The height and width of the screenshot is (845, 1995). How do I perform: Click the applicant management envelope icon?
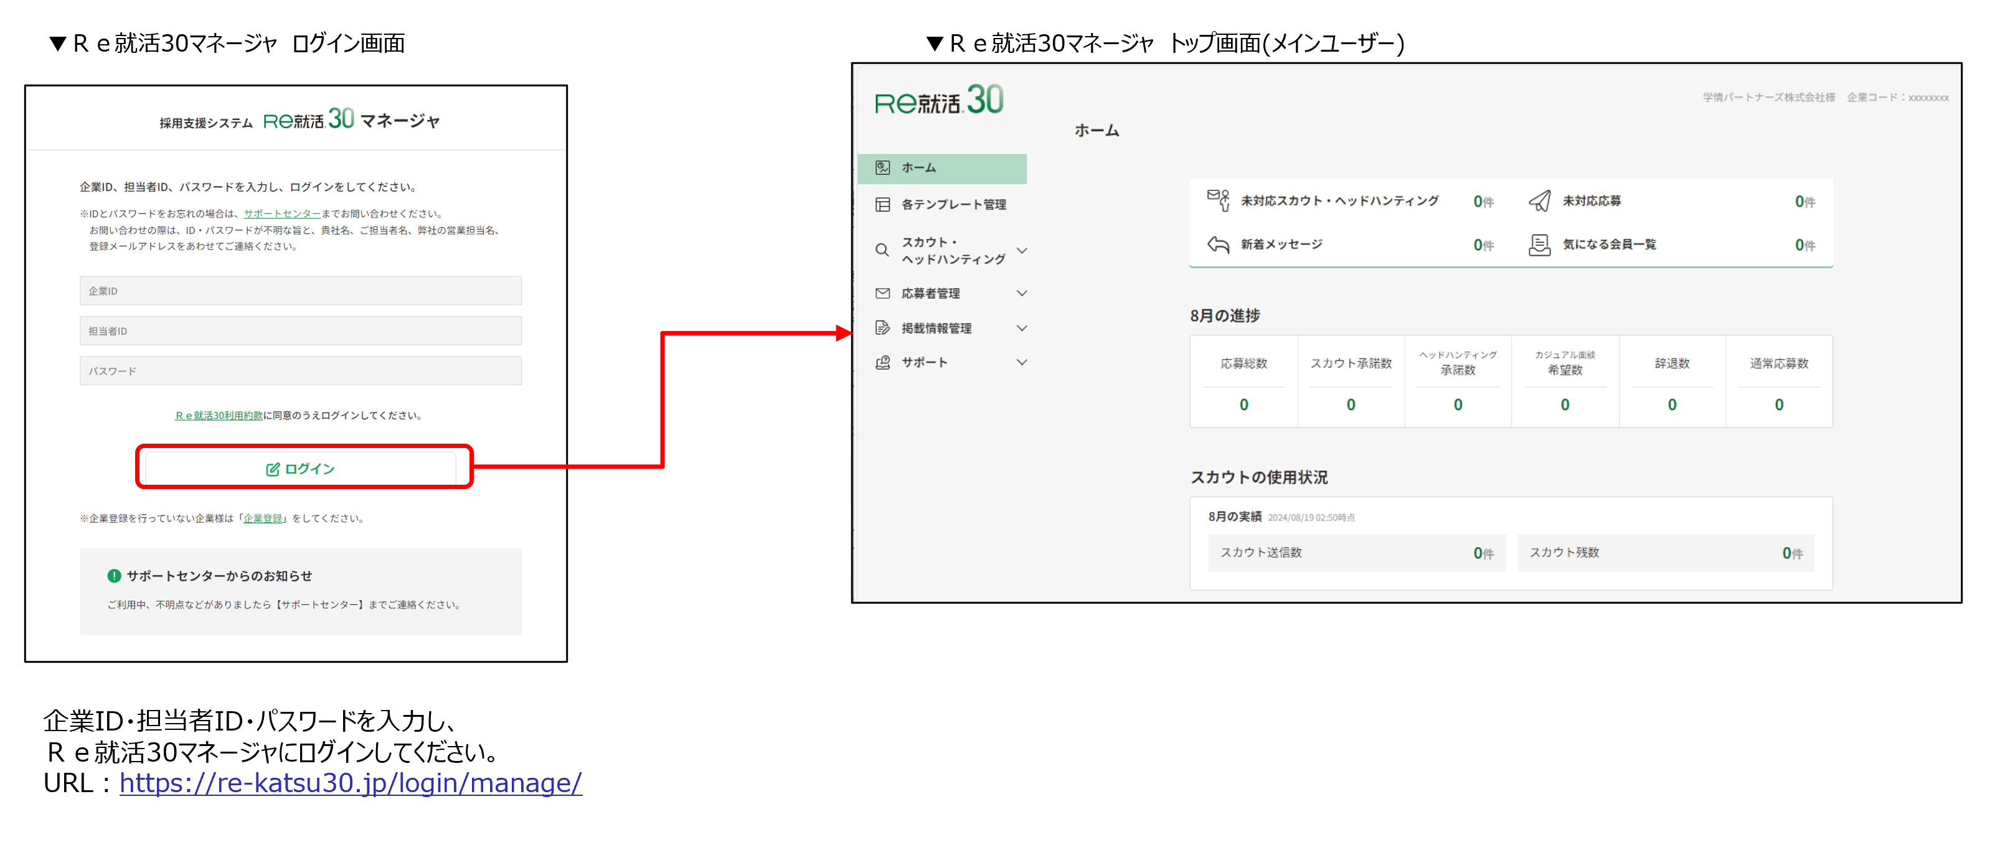882,293
